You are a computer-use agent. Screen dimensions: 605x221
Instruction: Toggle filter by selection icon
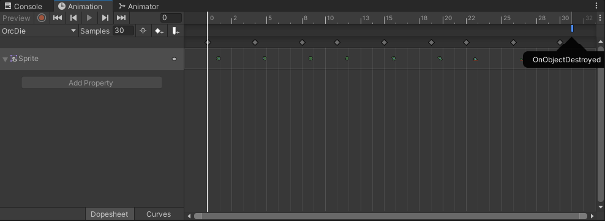coord(143,31)
